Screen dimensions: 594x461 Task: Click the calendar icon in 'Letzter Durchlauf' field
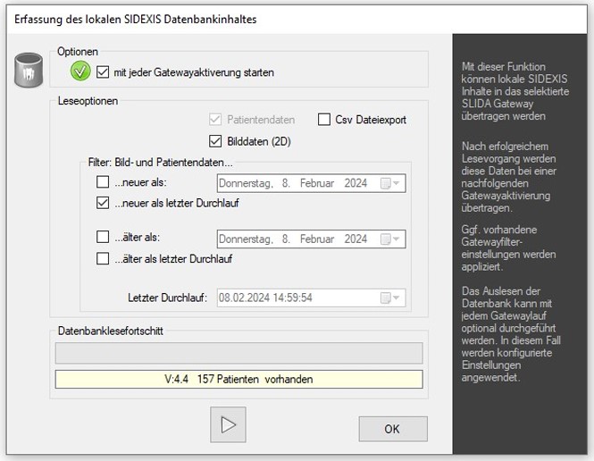(385, 298)
